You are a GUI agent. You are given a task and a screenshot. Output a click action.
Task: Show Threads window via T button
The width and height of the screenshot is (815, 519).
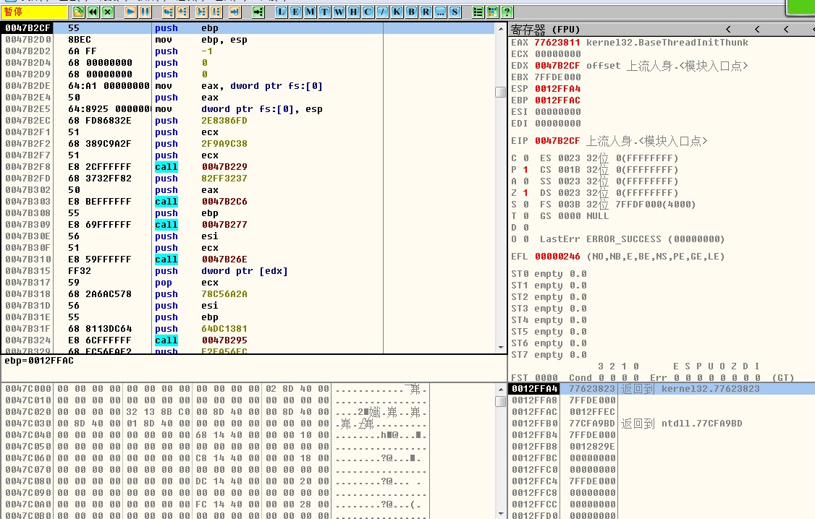[x=324, y=12]
